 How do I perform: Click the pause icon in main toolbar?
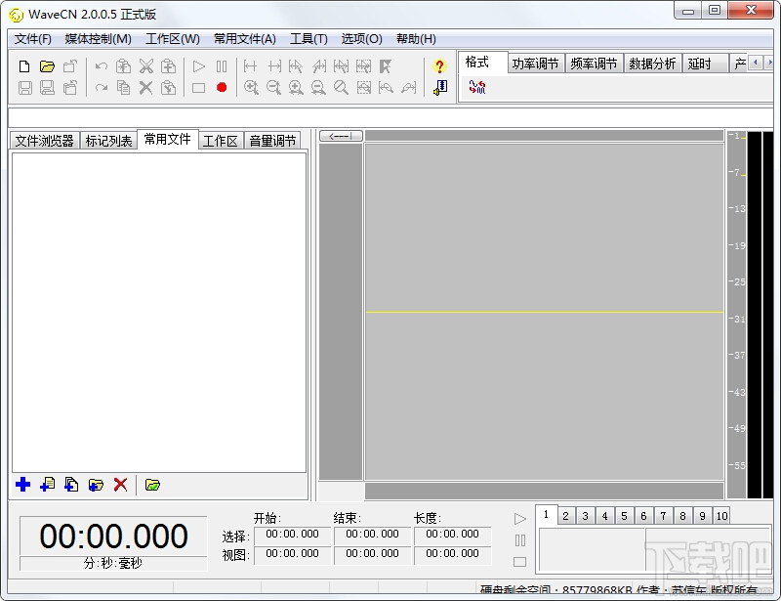tap(222, 66)
